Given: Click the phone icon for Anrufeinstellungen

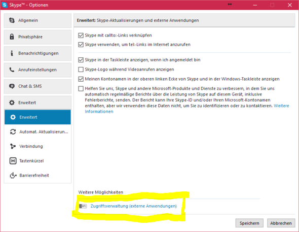Looking at the screenshot, I should (x=12, y=70).
